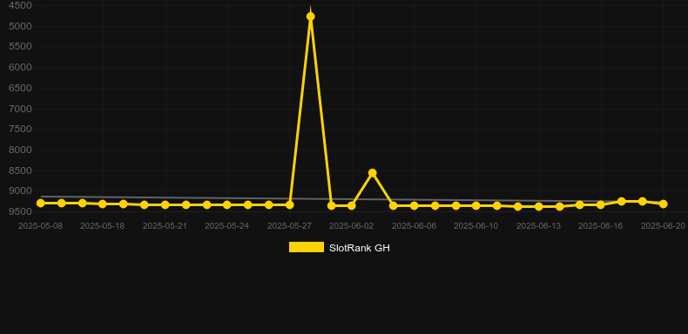This screenshot has height=334, width=688.
Task: Select the data point for 2025-05-18
Action: (x=103, y=204)
